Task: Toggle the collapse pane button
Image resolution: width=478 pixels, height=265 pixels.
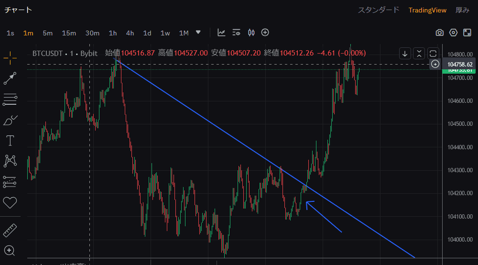Action: pos(419,53)
